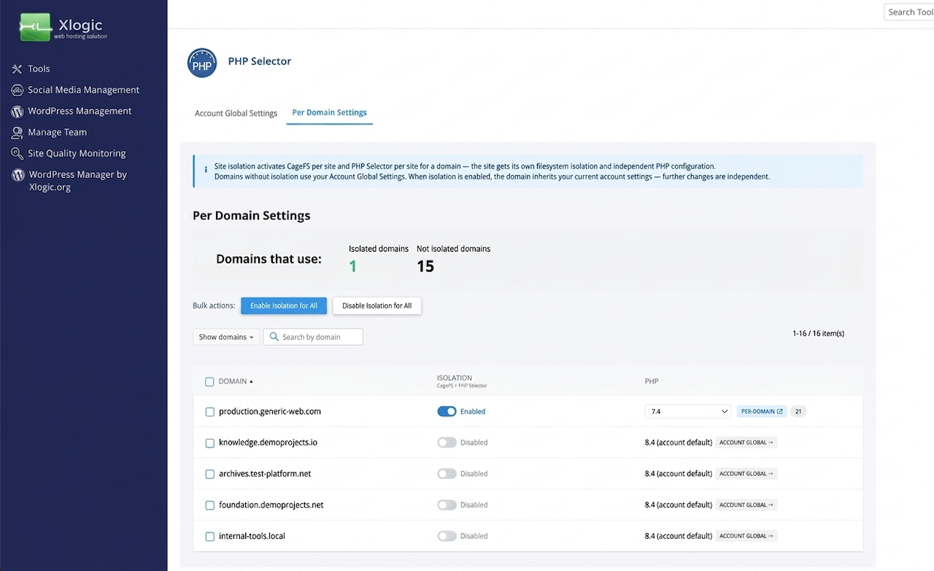Click the WordPress Management logo icon
This screenshot has height=571, width=934.
[x=17, y=112]
